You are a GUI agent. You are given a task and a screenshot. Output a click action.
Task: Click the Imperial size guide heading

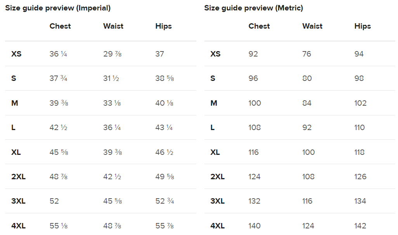tap(58, 8)
